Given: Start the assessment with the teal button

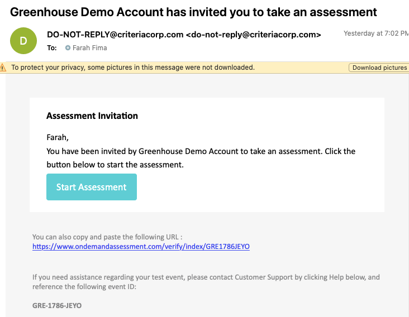Looking at the screenshot, I should [x=92, y=187].
